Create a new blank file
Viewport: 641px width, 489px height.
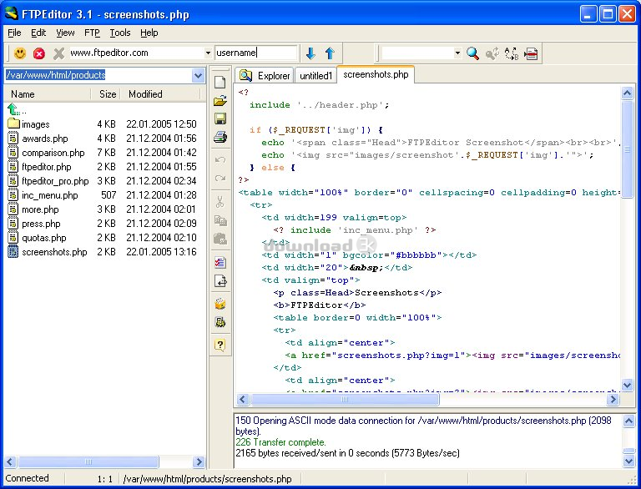coord(220,82)
